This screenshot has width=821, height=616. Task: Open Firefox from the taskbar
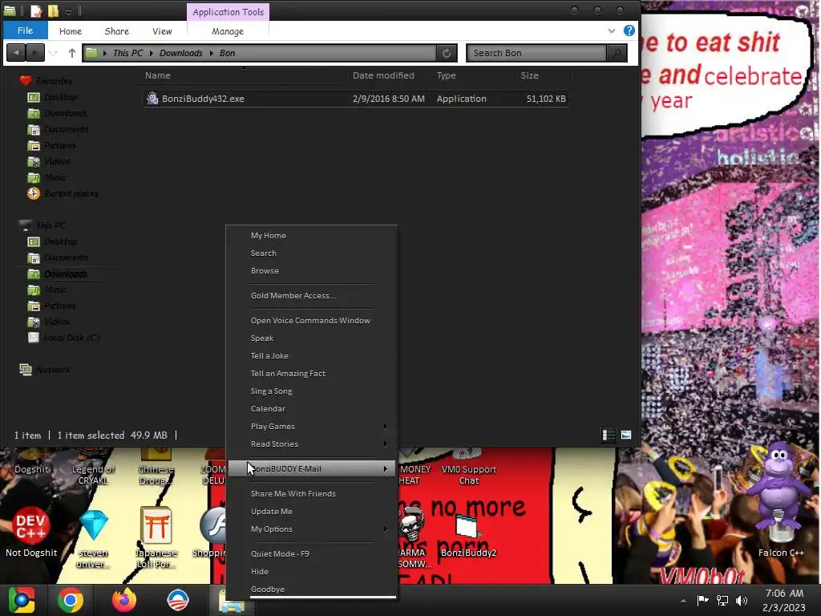coord(124,600)
